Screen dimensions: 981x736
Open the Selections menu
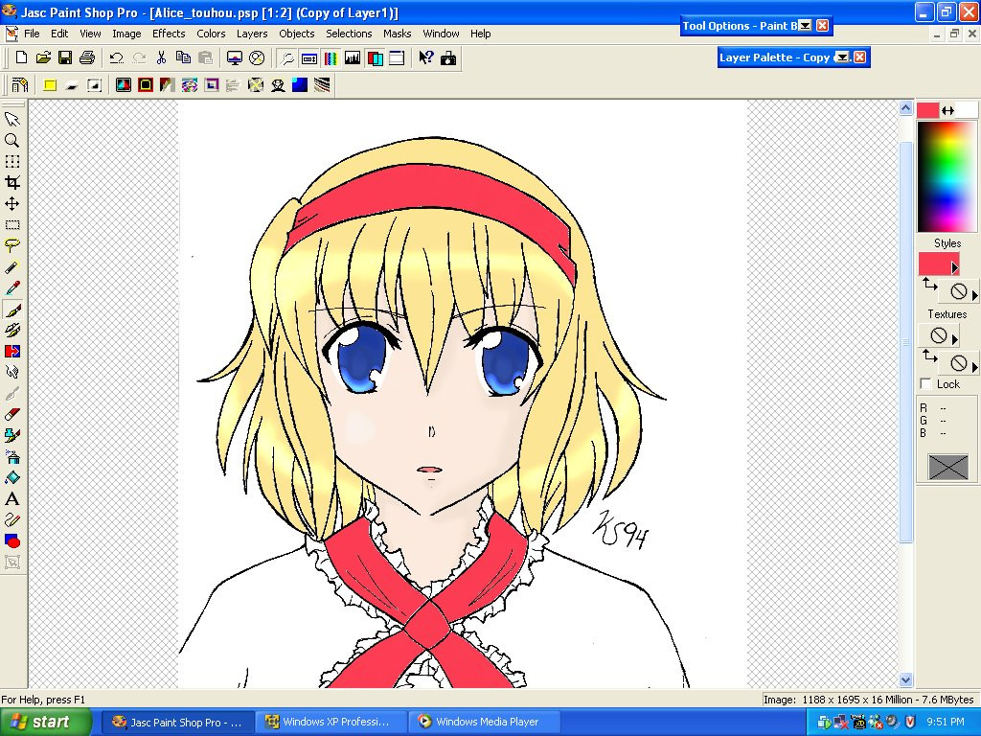[x=349, y=34]
